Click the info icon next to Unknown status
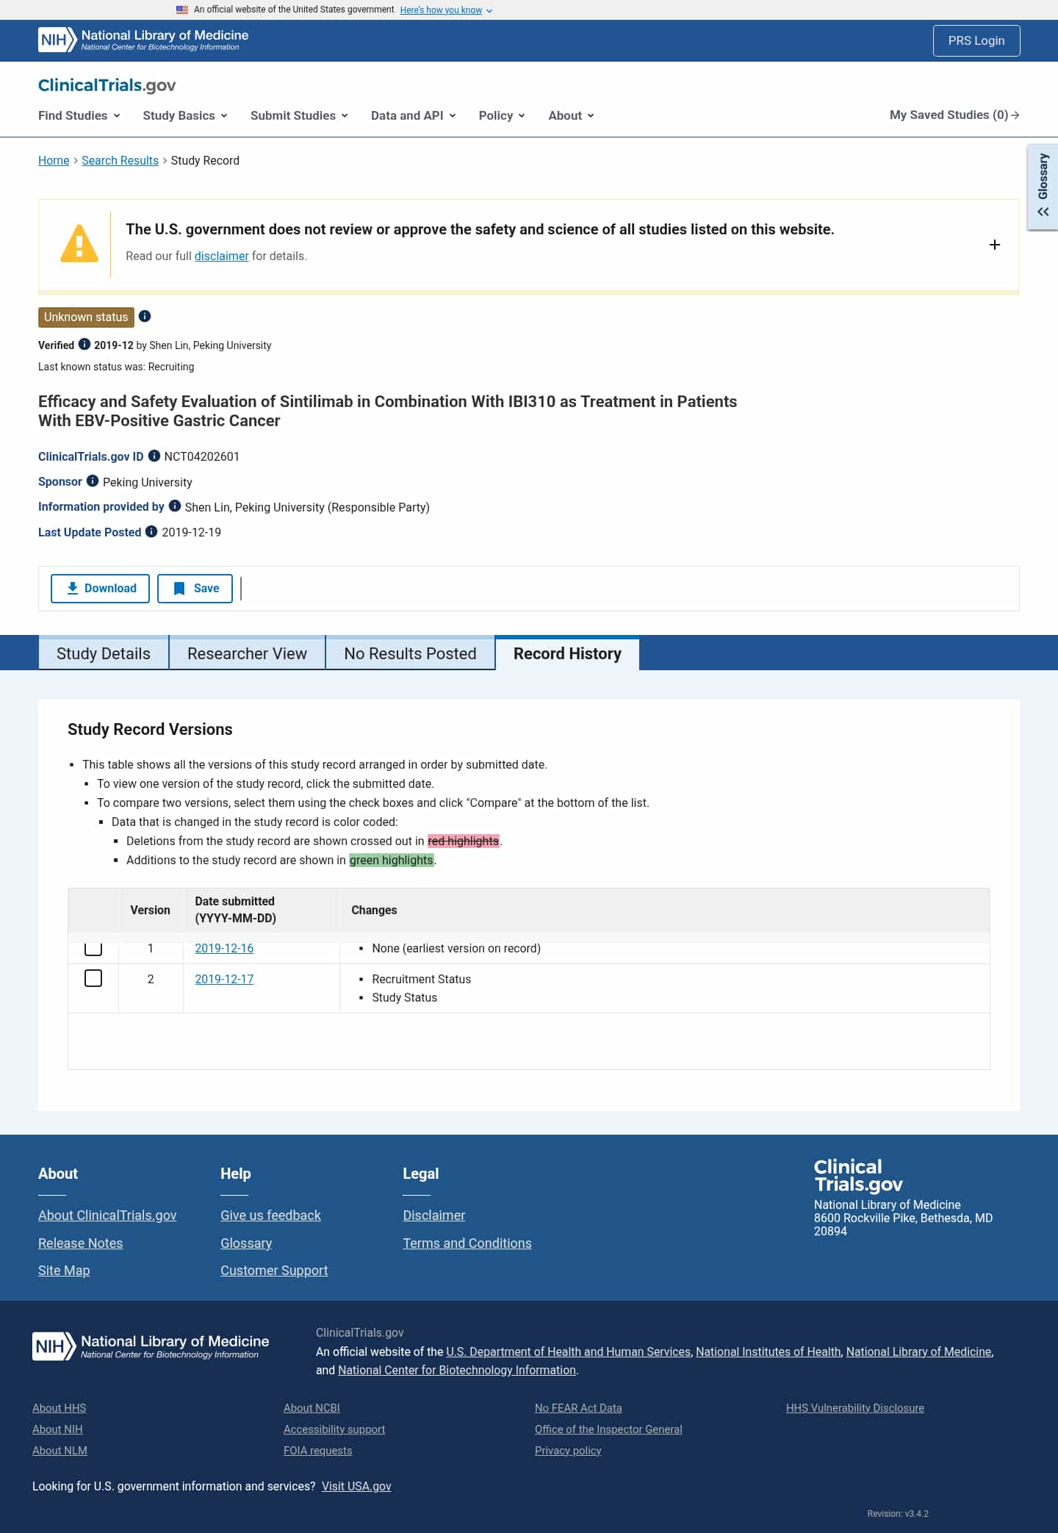1058x1533 pixels. pyautogui.click(x=145, y=316)
